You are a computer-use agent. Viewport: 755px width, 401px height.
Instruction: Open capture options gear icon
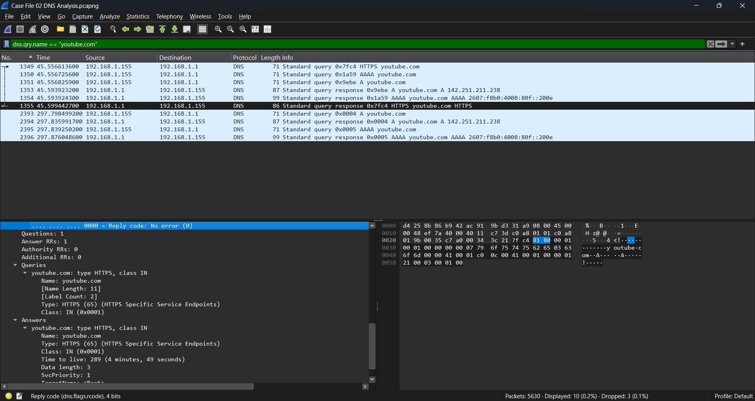coord(45,29)
